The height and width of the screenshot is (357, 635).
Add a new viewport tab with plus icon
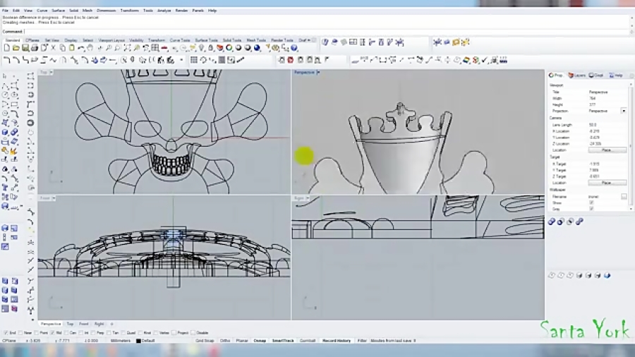pos(111,324)
